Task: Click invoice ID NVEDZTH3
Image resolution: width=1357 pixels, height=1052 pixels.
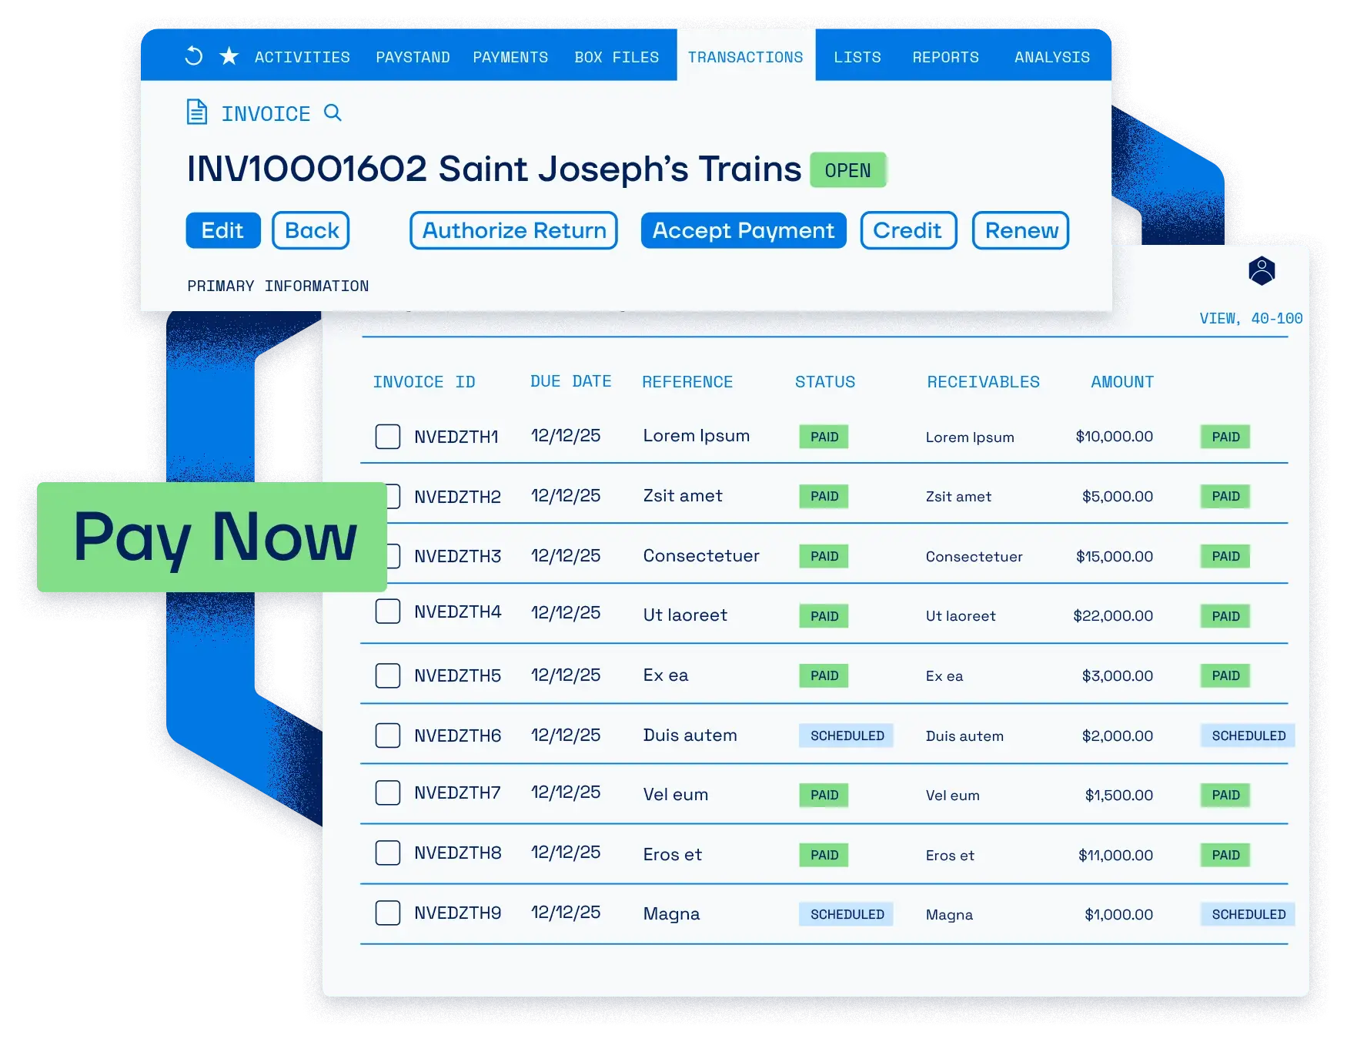Action: pyautogui.click(x=457, y=556)
